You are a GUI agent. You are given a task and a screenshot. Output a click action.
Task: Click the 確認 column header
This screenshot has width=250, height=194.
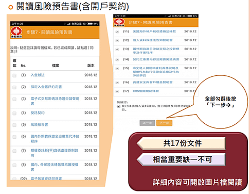14,63
